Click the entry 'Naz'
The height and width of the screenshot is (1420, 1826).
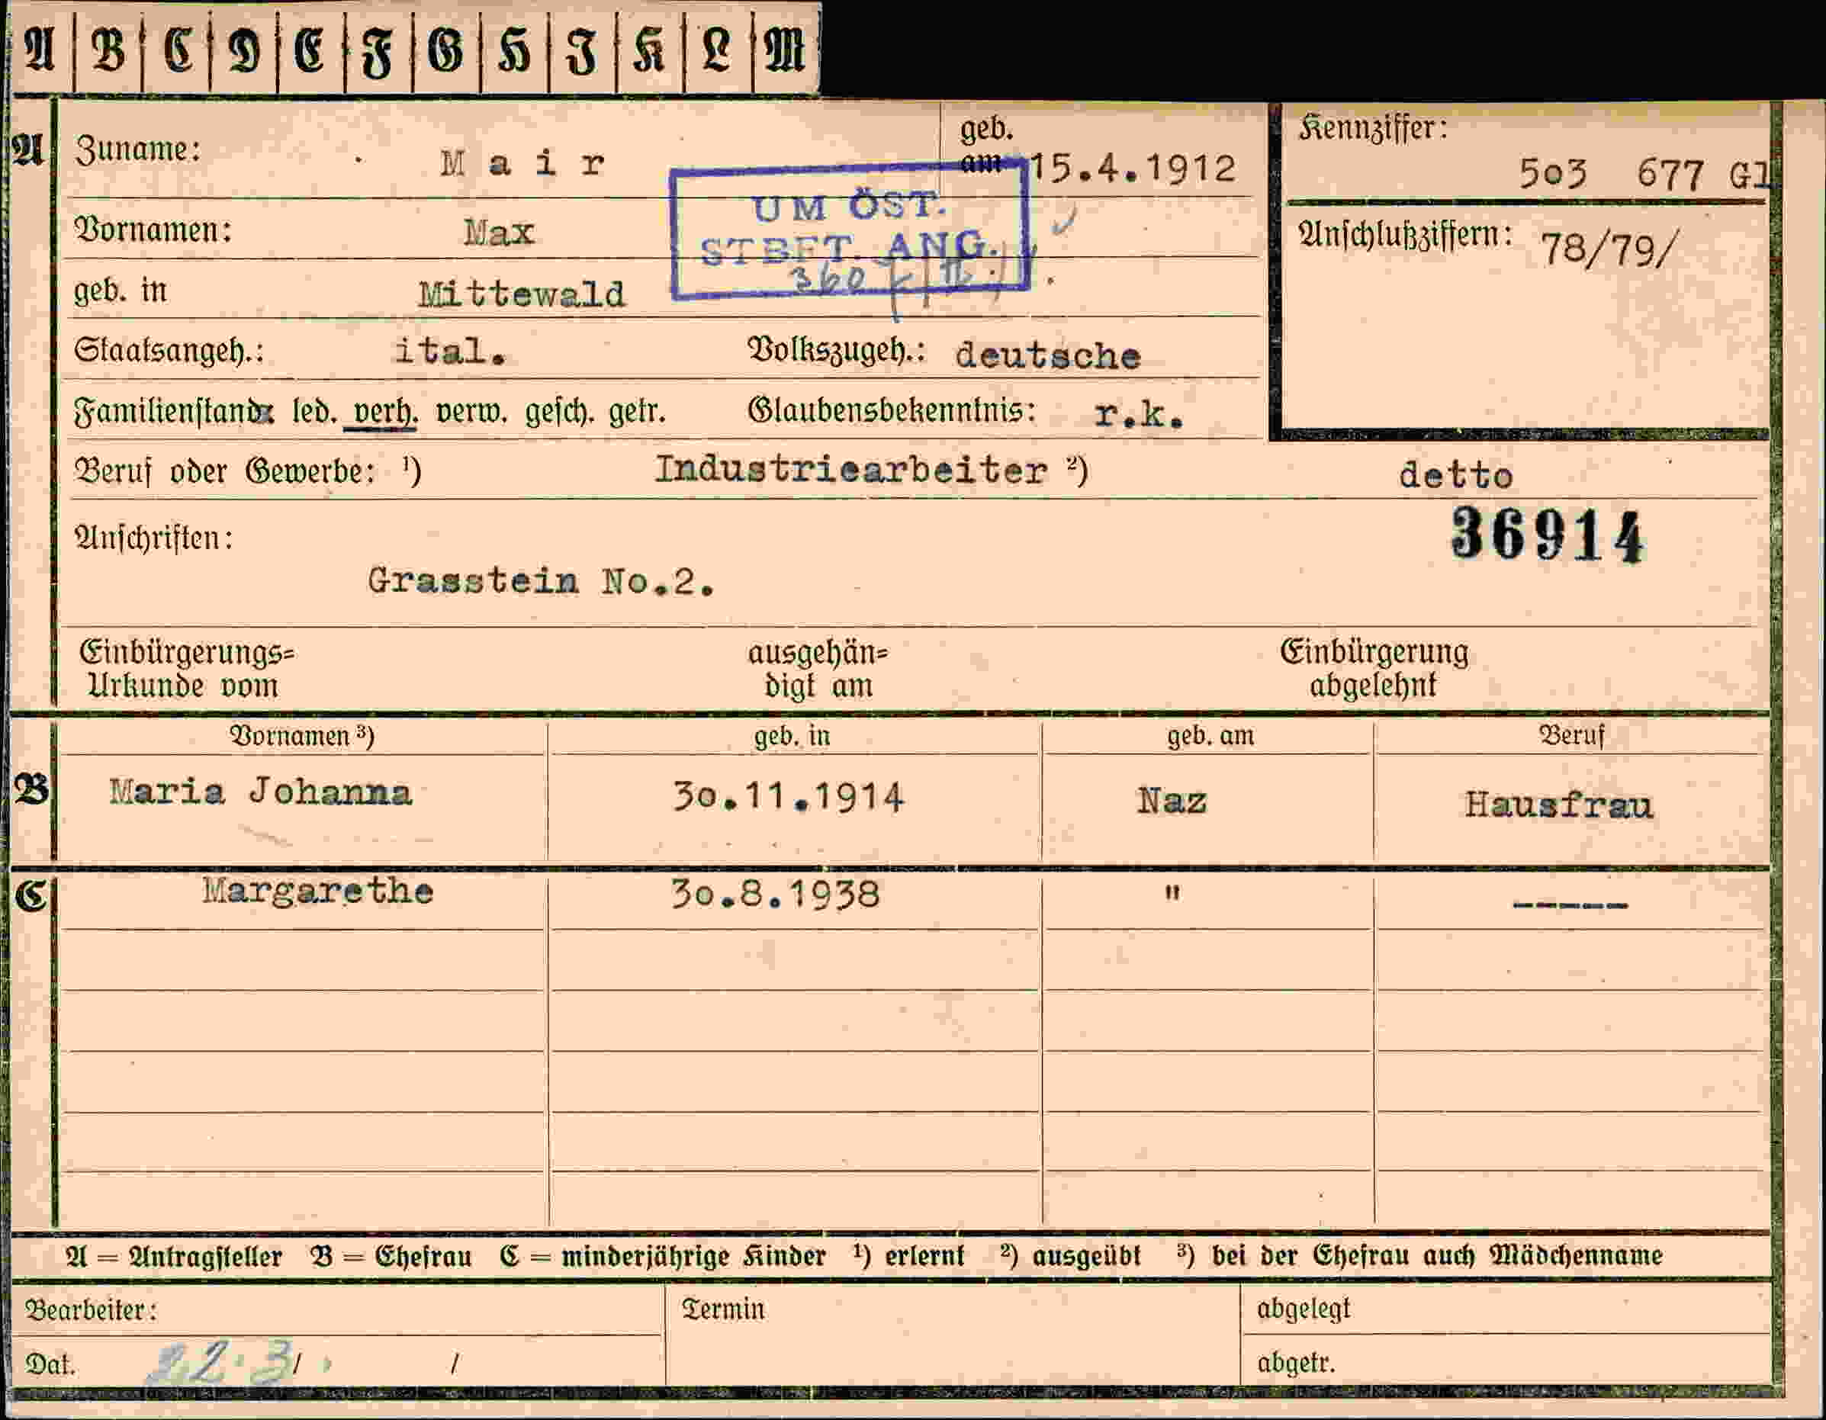point(1172,802)
